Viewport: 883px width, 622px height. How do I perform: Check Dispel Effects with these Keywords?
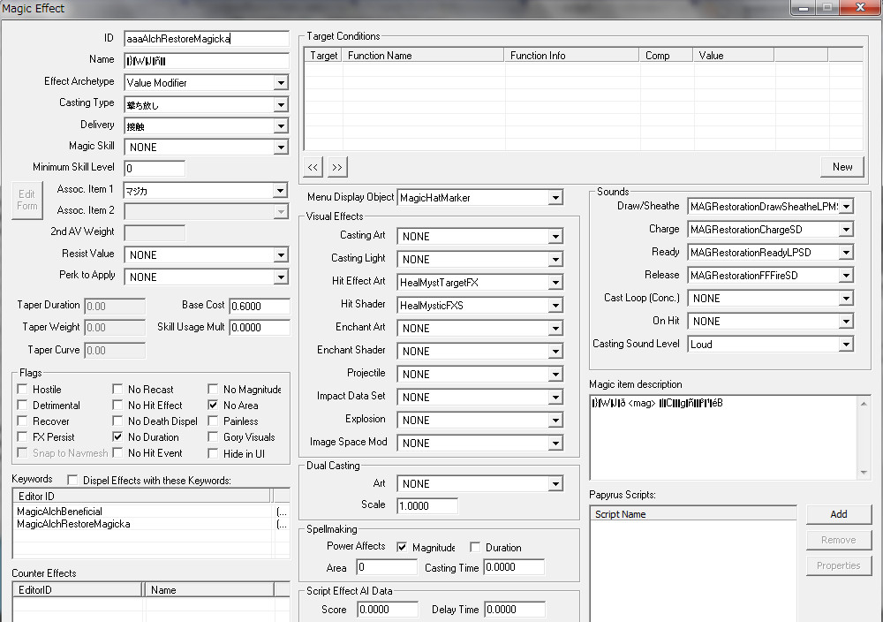tap(72, 480)
